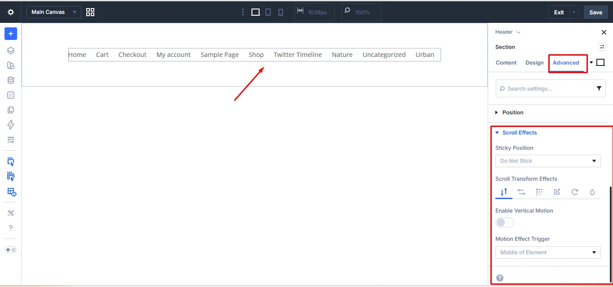Open the Sticky Position dropdown
613x287 pixels.
(x=548, y=161)
